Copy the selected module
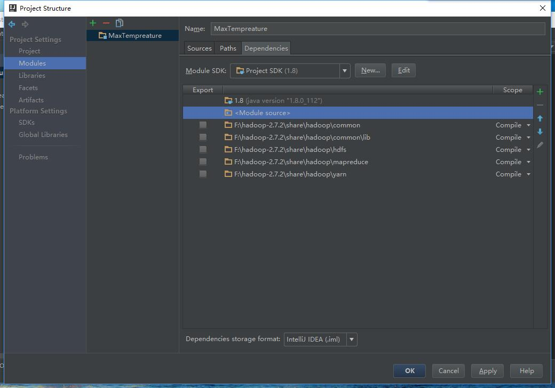 coord(120,23)
